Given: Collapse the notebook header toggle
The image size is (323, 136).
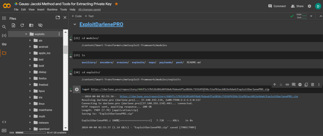Looking at the screenshot, I should point(320,16).
